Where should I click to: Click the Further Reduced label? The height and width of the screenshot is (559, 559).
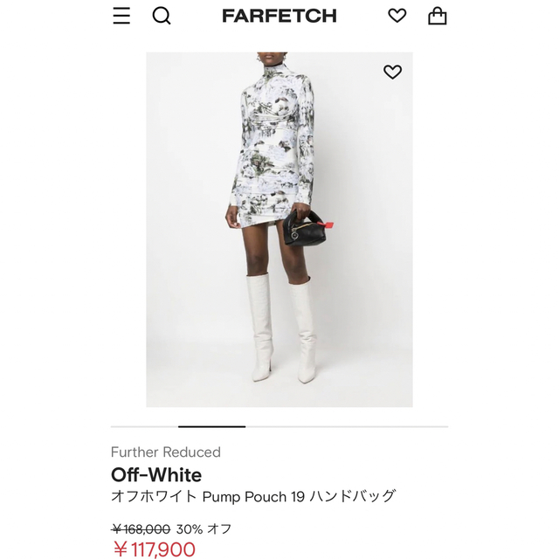pyautogui.click(x=166, y=452)
